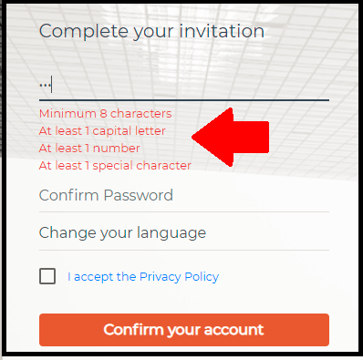Click the word "Policy" in blue link
The width and height of the screenshot is (363, 360).
coord(202,277)
